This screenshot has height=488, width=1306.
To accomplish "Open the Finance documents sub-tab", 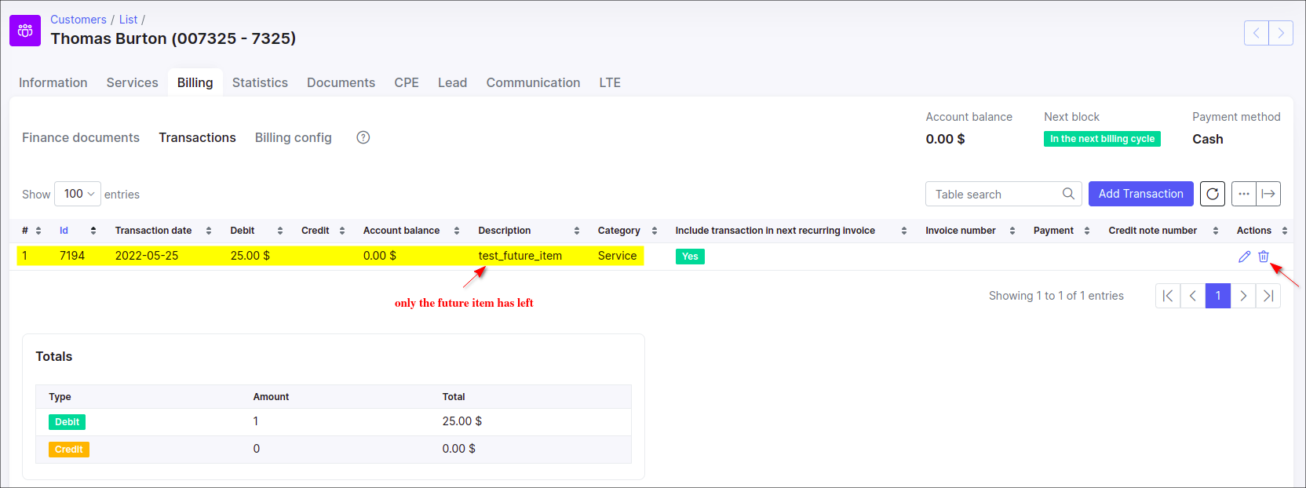I will tap(81, 137).
